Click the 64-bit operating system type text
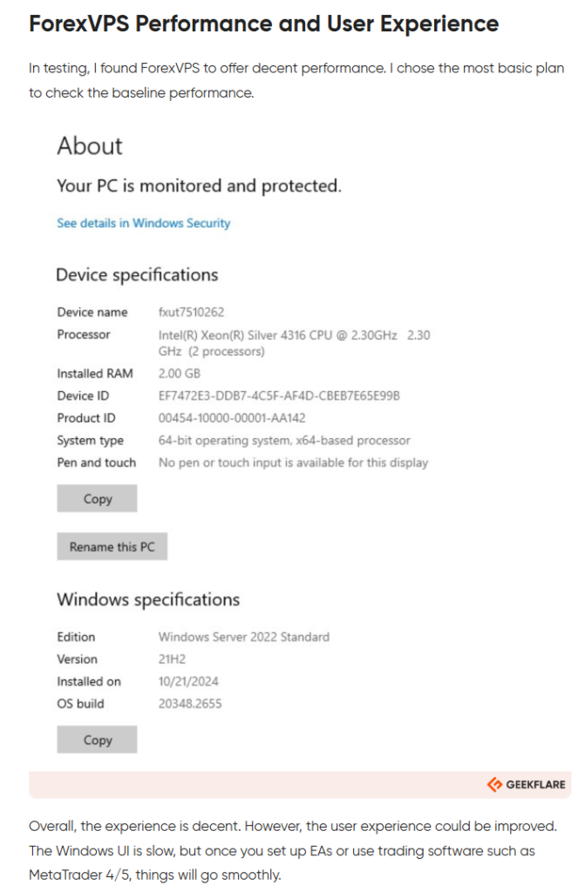Image resolution: width=578 pixels, height=892 pixels. pyautogui.click(x=284, y=441)
